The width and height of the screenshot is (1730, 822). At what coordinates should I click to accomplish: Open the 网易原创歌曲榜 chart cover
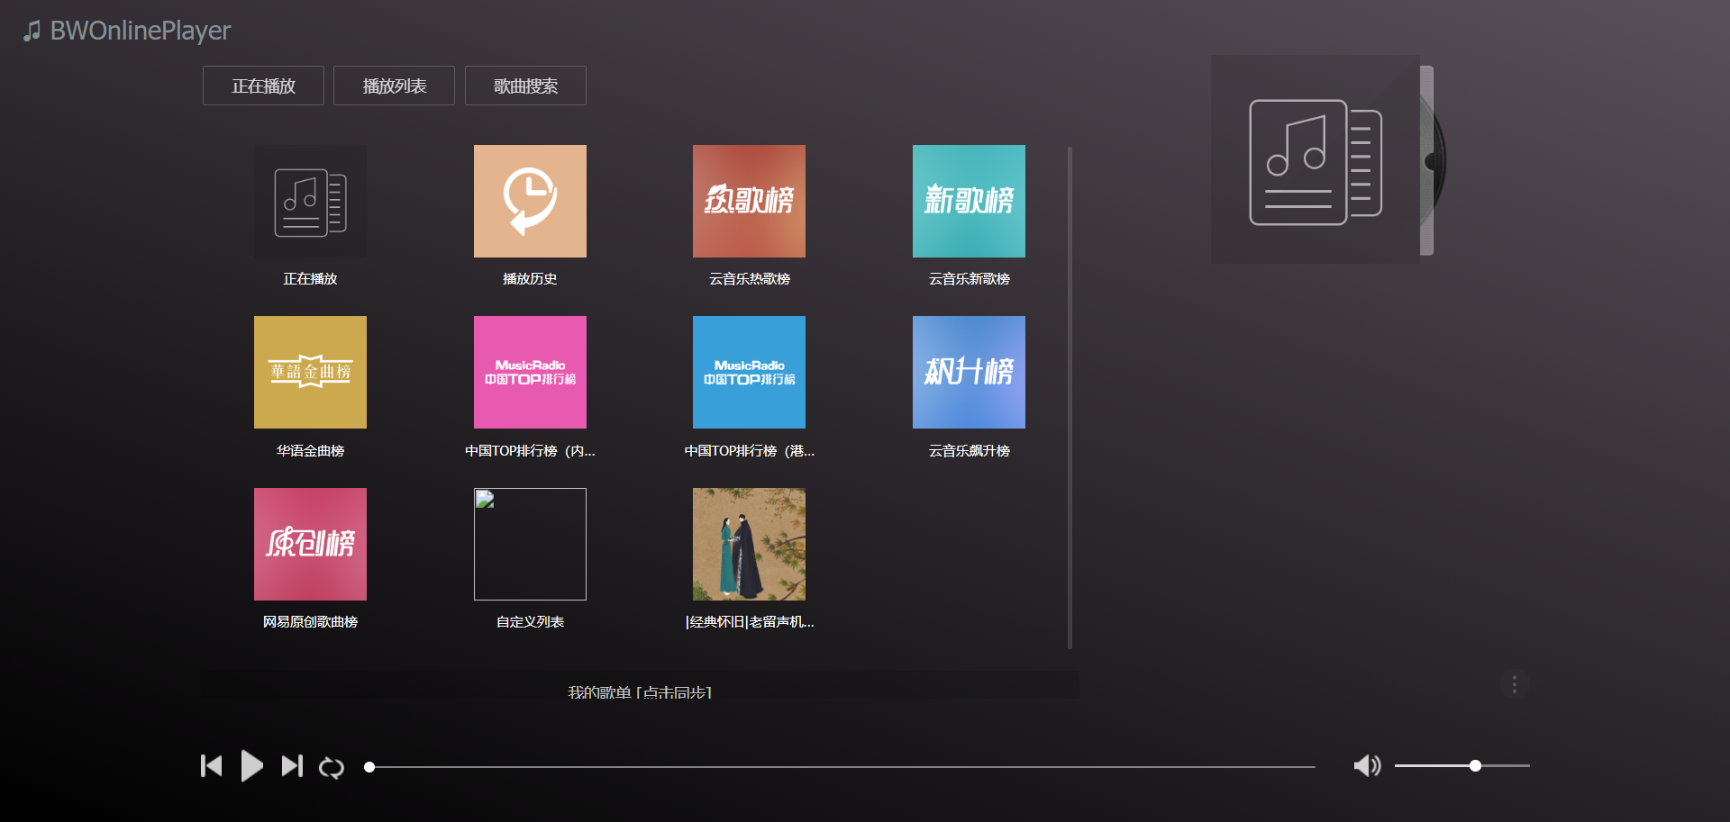click(310, 544)
